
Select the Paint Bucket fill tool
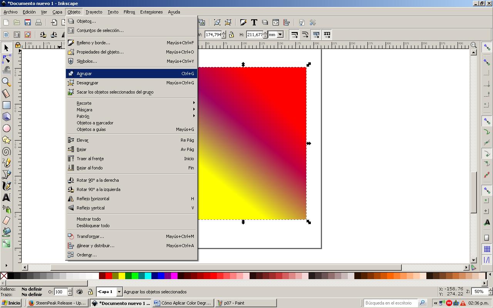6,232
